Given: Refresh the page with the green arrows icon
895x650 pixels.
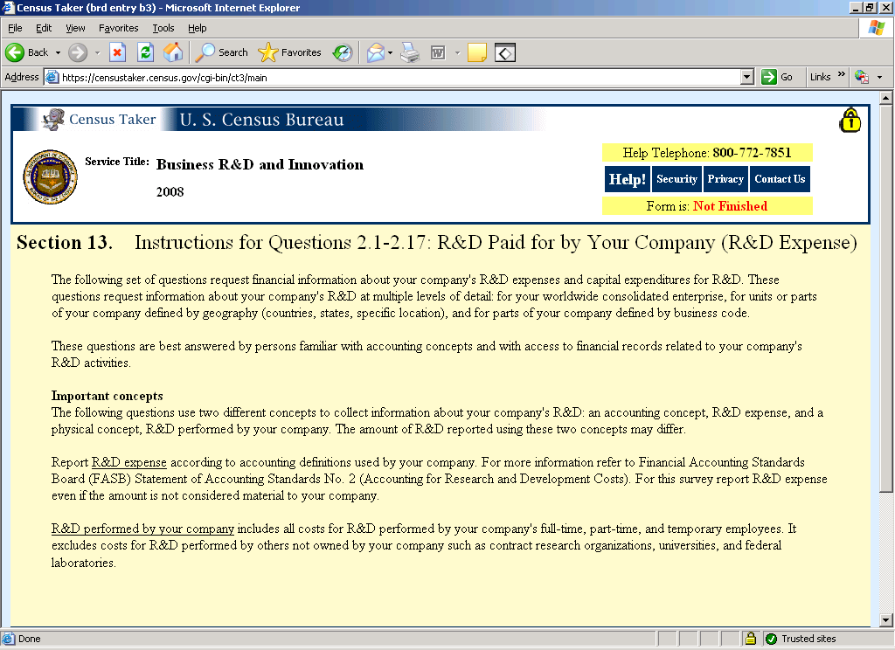Looking at the screenshot, I should [x=146, y=52].
